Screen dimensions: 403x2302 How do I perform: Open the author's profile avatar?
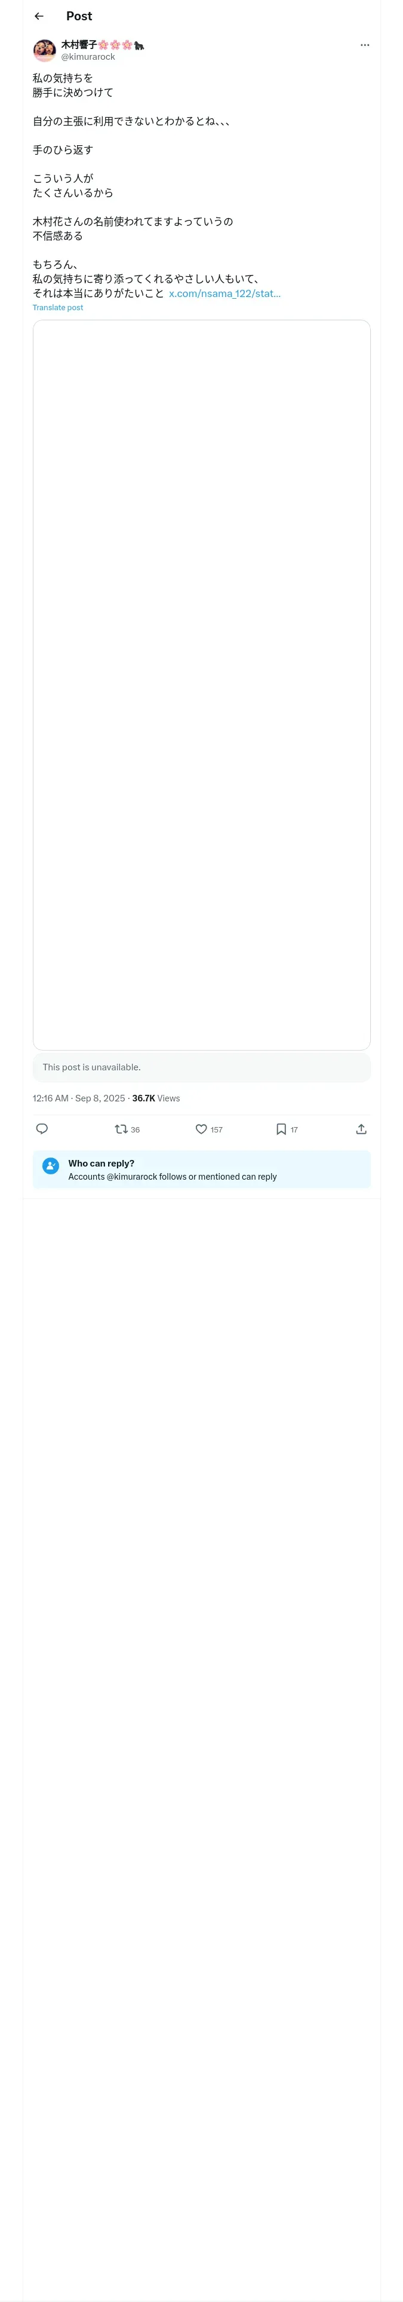click(45, 50)
